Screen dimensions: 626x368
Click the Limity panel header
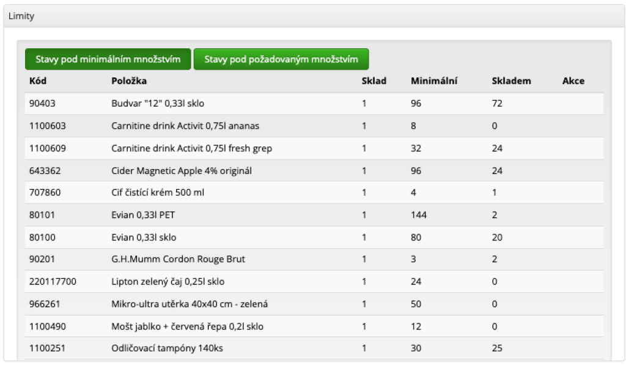click(21, 16)
